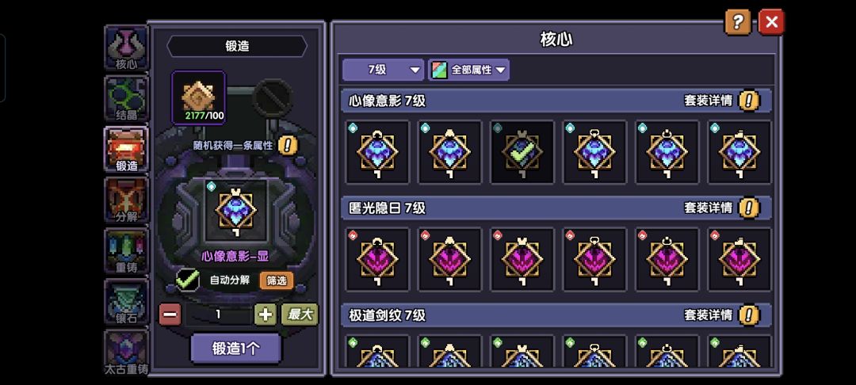Select first 匿光隐日 magenta core thumbnail
Viewport: 856px width, 385px height.
[x=377, y=260]
